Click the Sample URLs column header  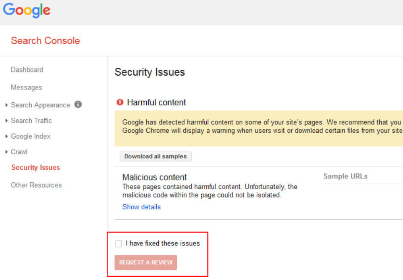(345, 176)
